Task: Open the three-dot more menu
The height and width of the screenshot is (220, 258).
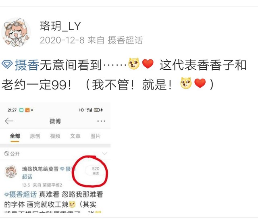Action: coord(101,121)
